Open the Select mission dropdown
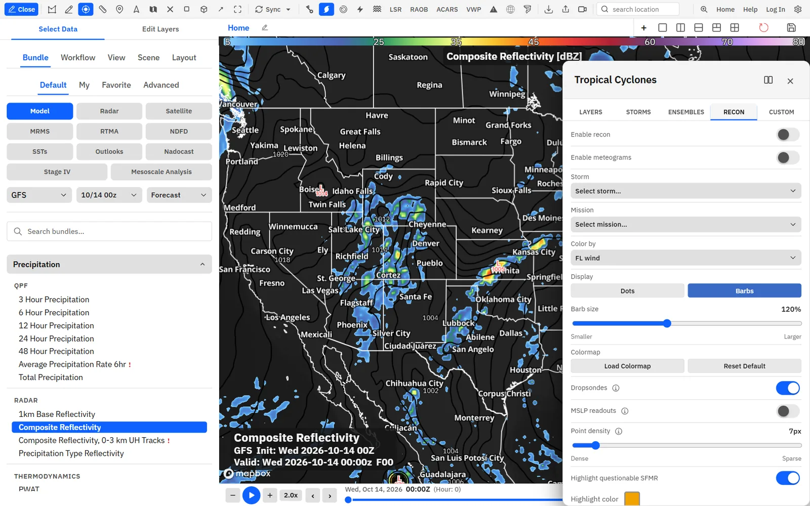The width and height of the screenshot is (810, 506). tap(686, 224)
